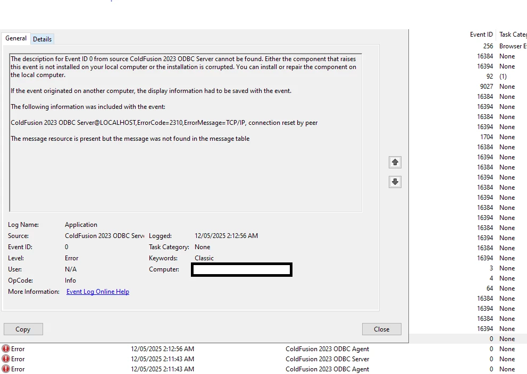
Task: Select the ODBC Server entry in event list
Action: (264, 359)
